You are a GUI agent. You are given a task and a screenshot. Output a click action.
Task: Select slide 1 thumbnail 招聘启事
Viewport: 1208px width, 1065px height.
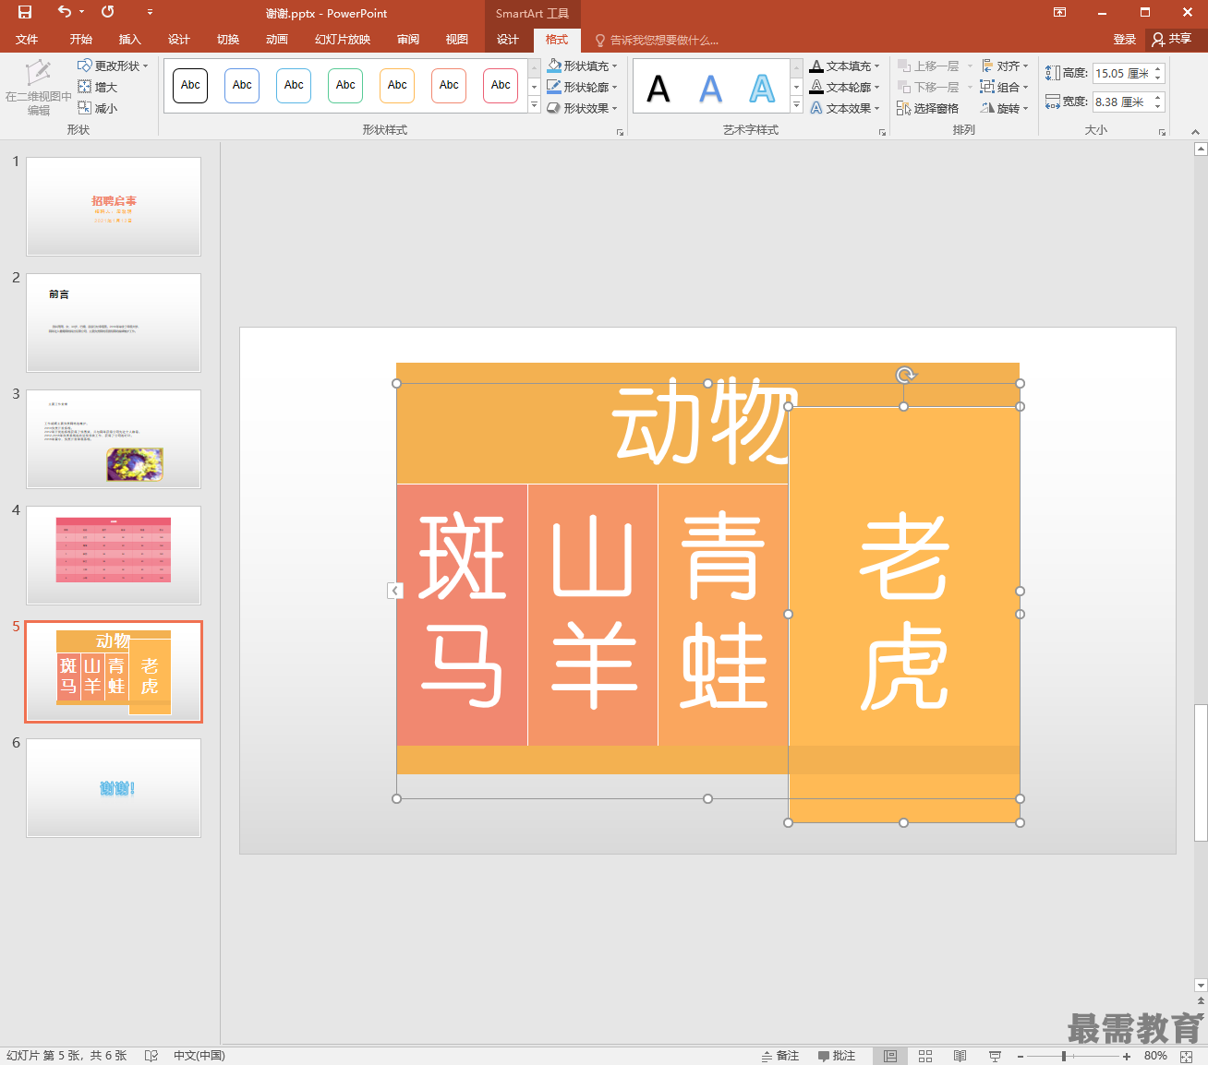[114, 206]
